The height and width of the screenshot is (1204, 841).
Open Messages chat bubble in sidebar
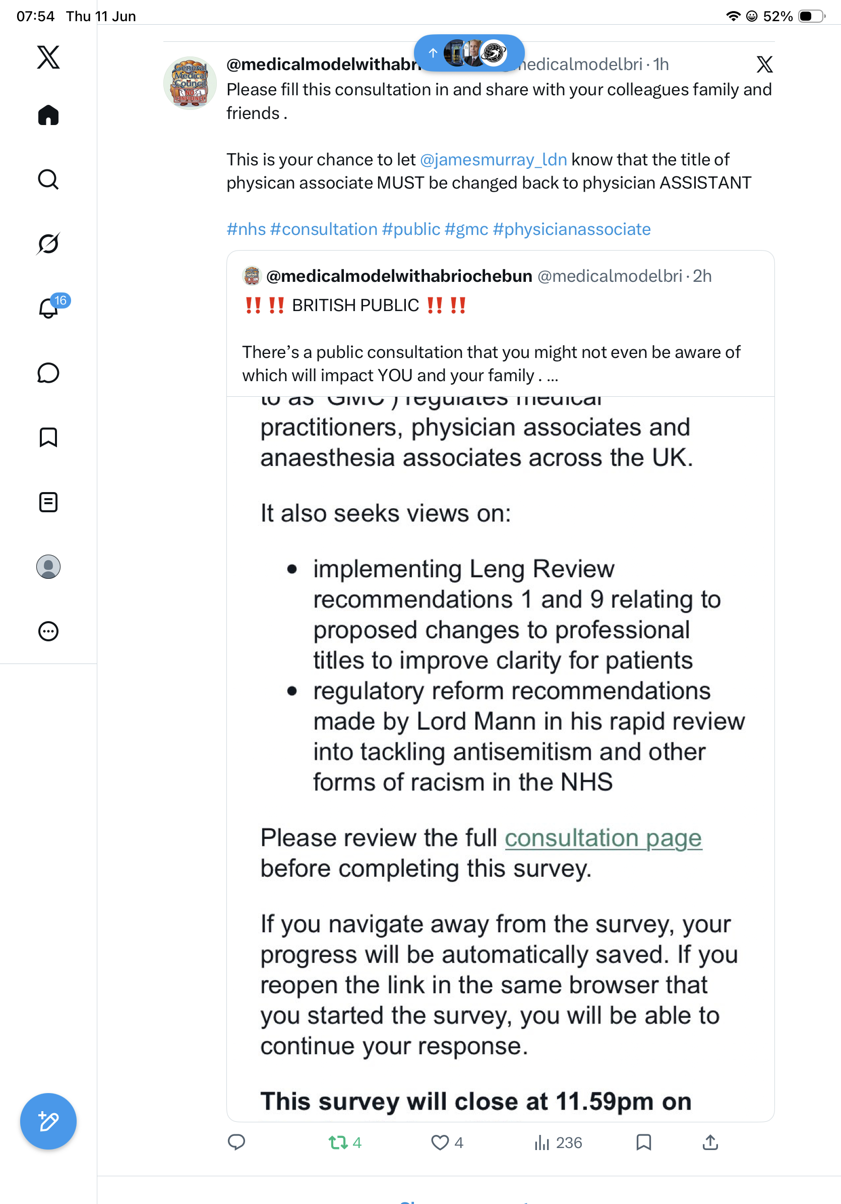[x=48, y=373]
